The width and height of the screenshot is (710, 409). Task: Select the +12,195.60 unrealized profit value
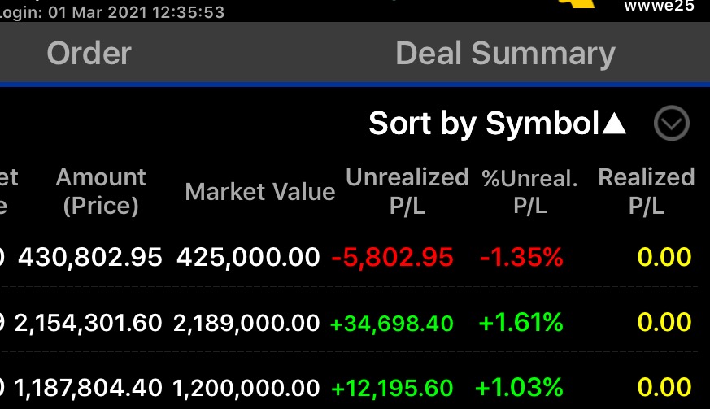point(391,387)
